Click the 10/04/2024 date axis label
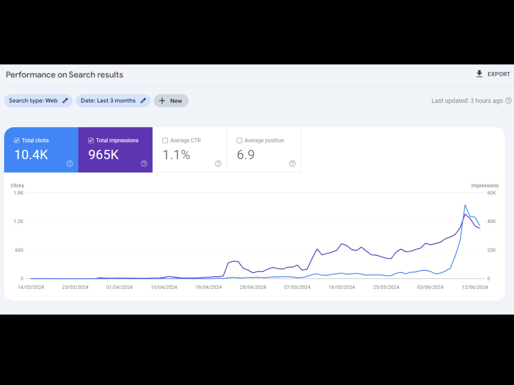 click(164, 287)
